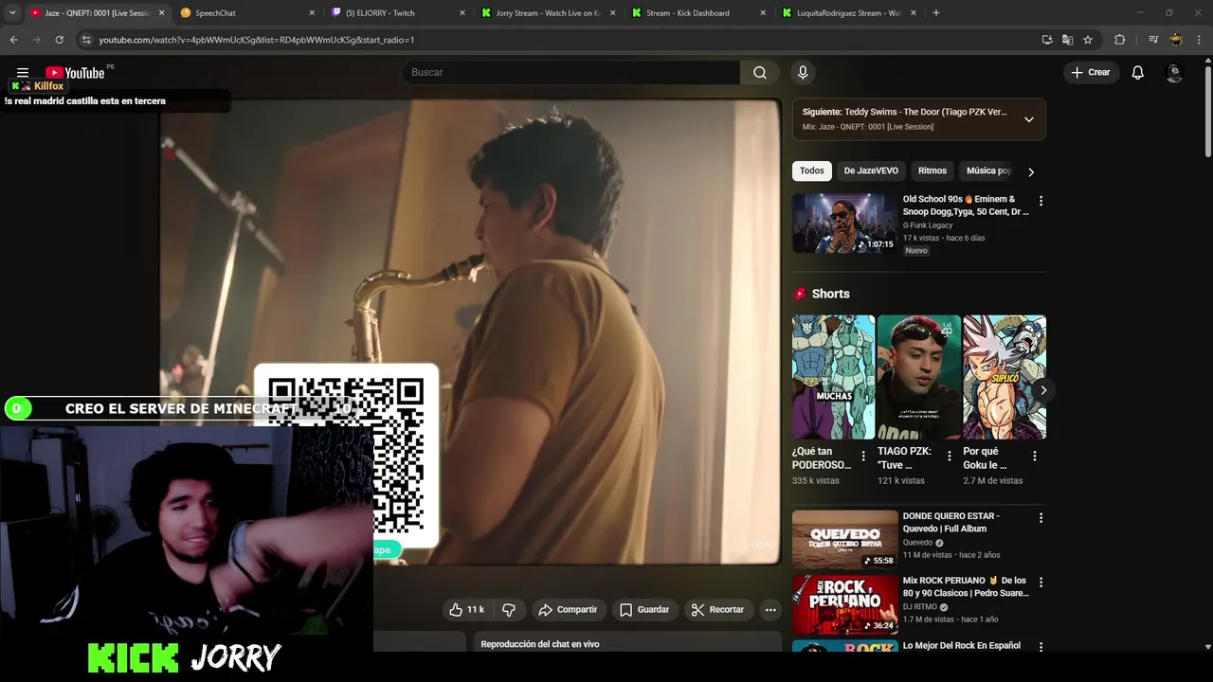Open YouTube notifications bell
The image size is (1213, 682).
point(1138,72)
